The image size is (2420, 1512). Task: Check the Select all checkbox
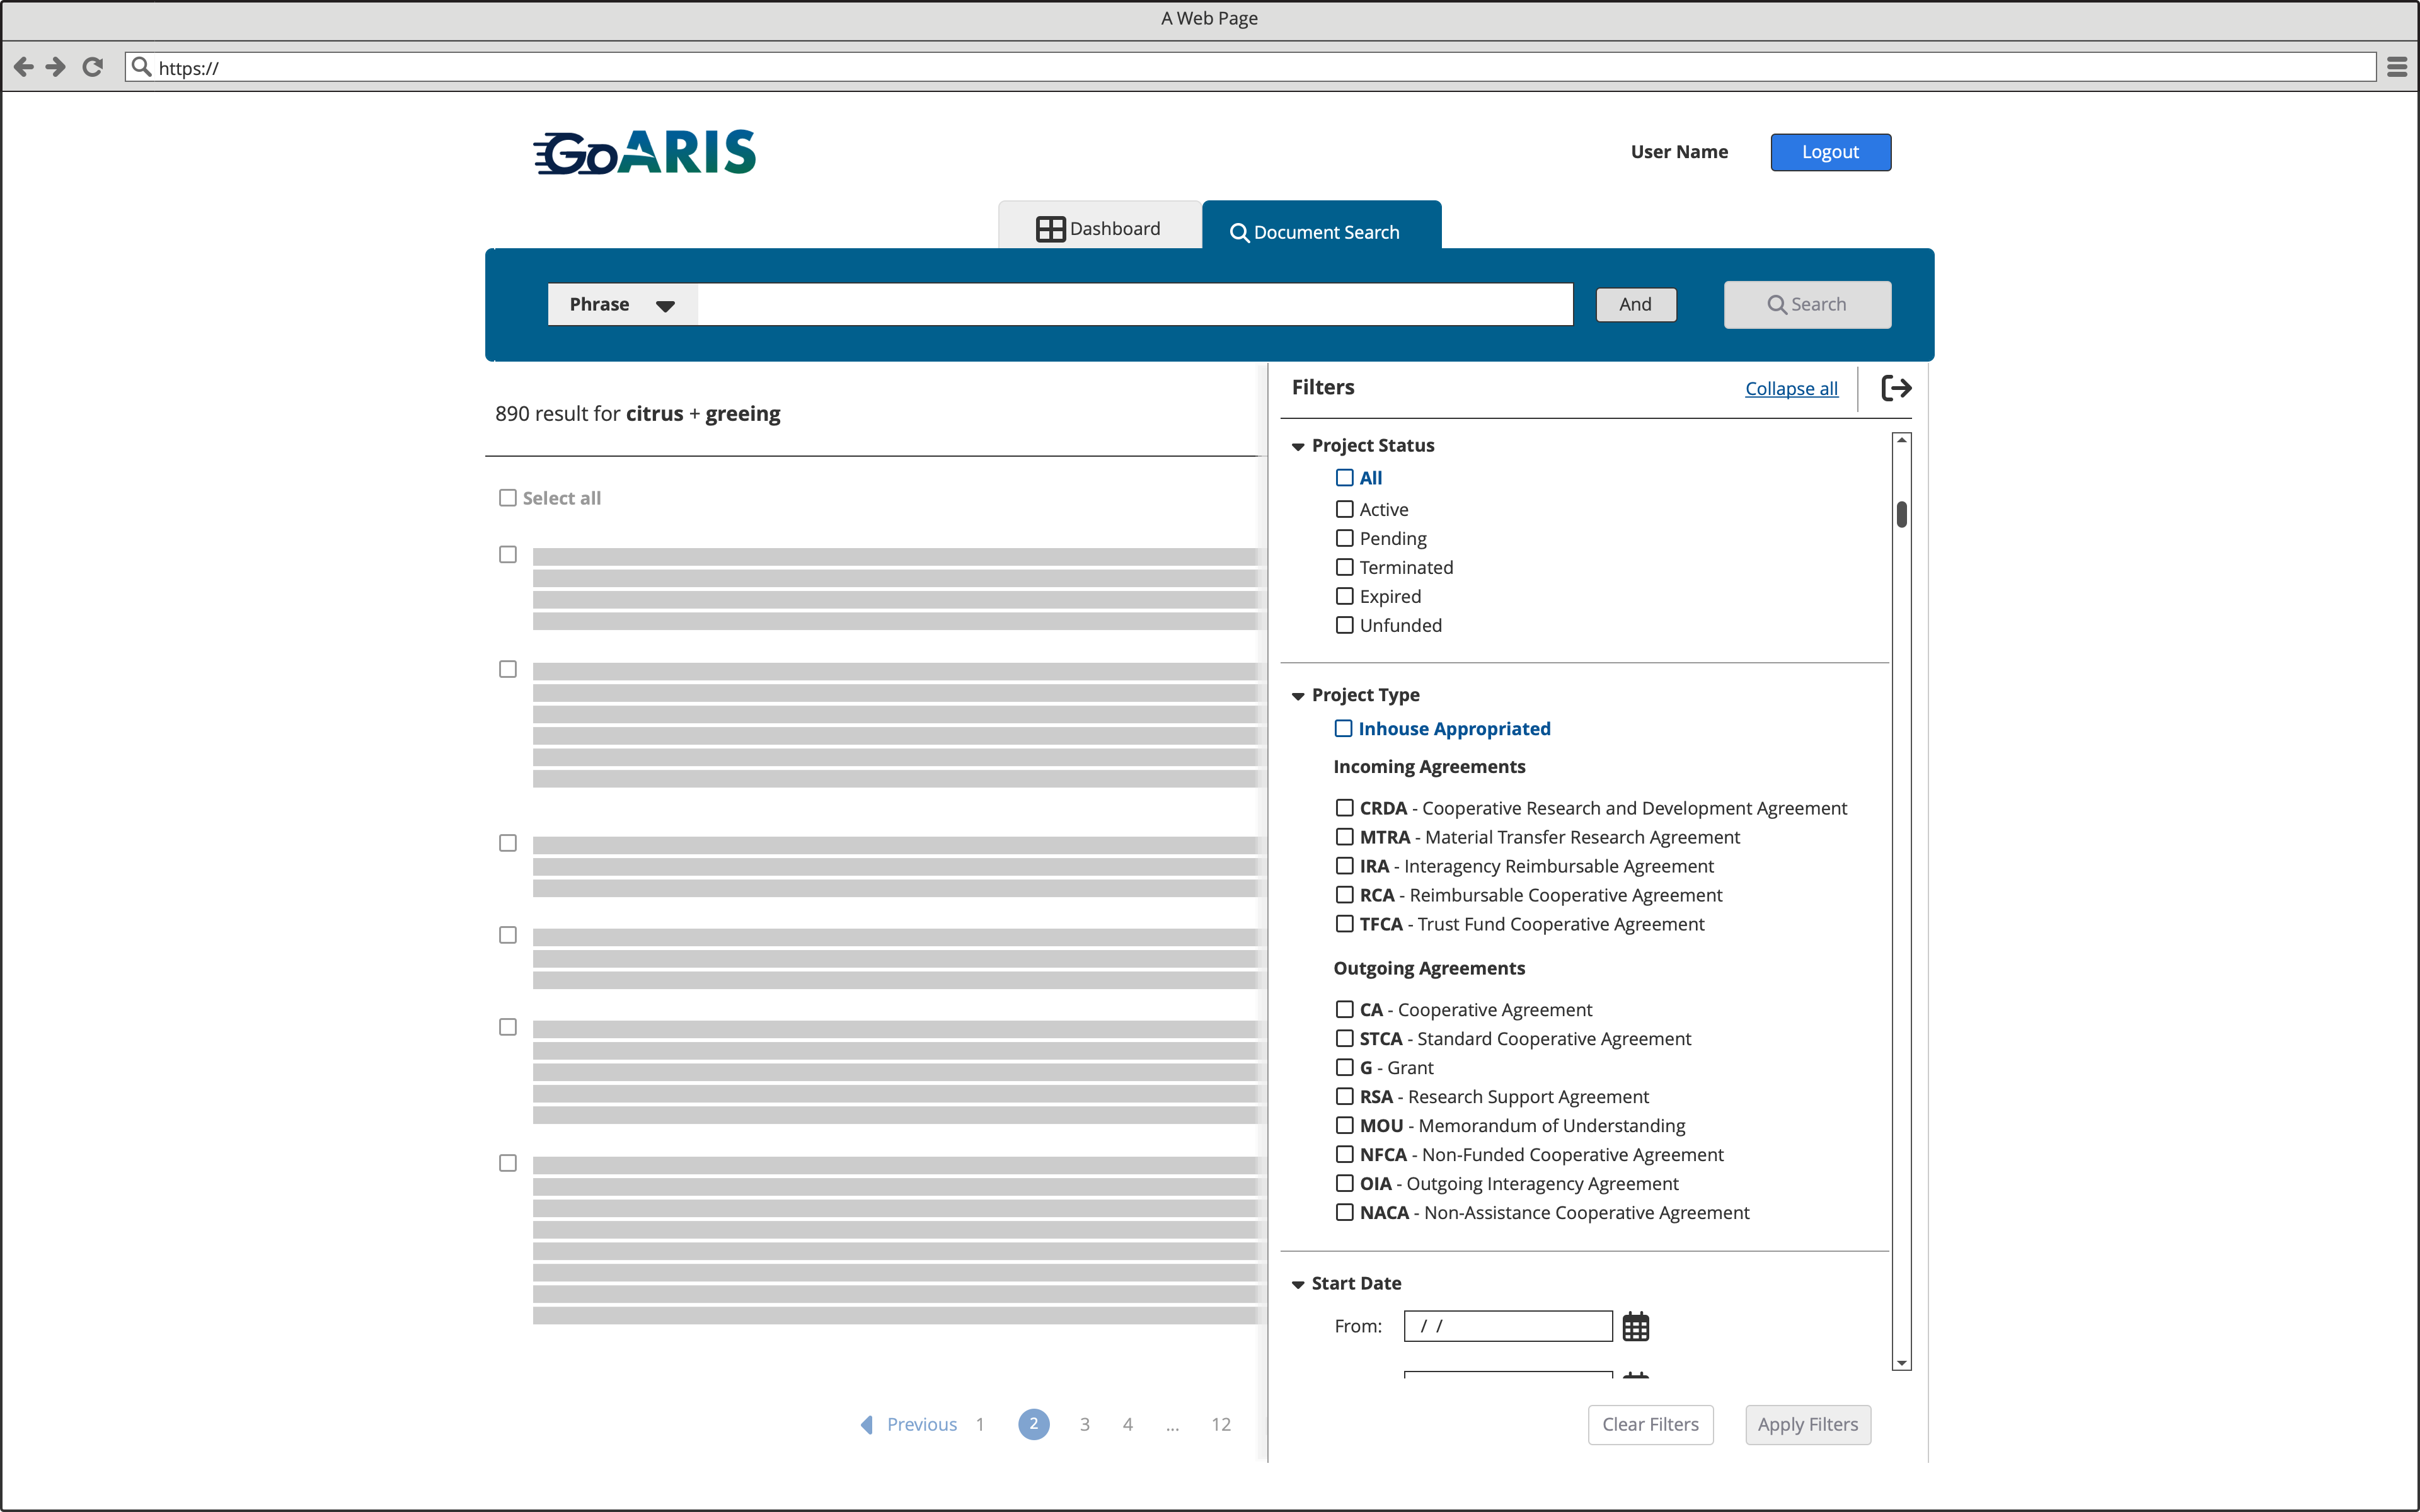[x=507, y=497]
